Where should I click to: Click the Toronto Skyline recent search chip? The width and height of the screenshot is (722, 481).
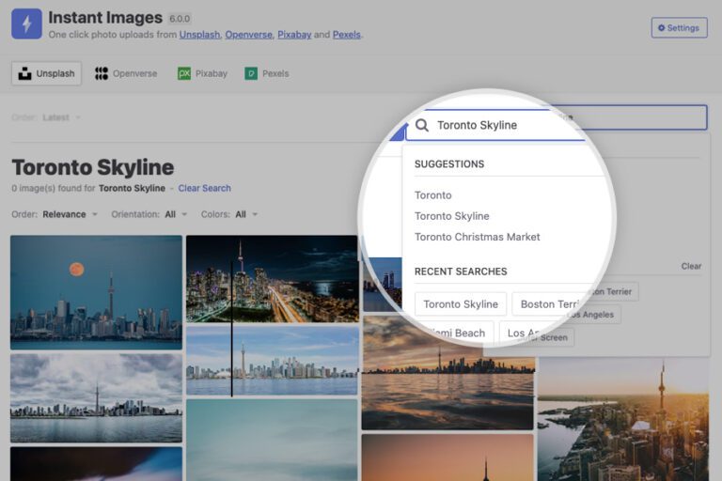point(461,304)
